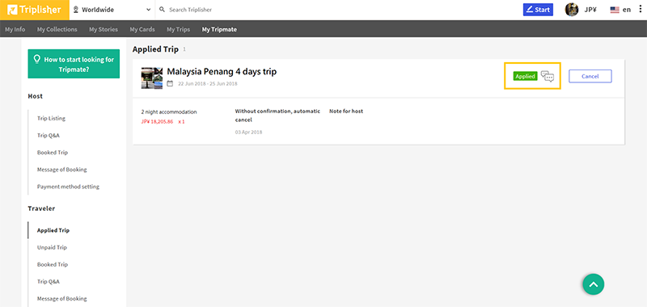Click the location pin icon beside Worldwide

(76, 10)
